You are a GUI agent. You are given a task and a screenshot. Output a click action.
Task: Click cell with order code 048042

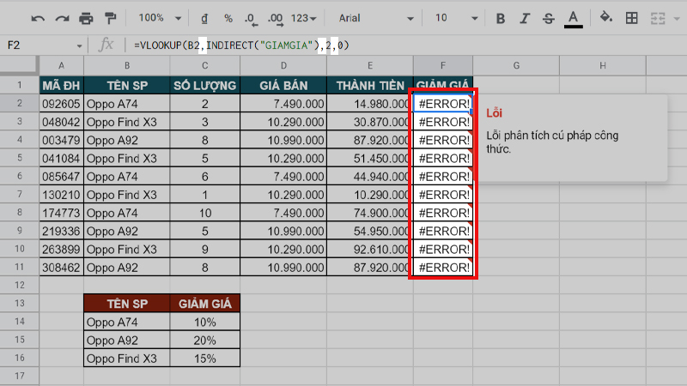coord(61,122)
